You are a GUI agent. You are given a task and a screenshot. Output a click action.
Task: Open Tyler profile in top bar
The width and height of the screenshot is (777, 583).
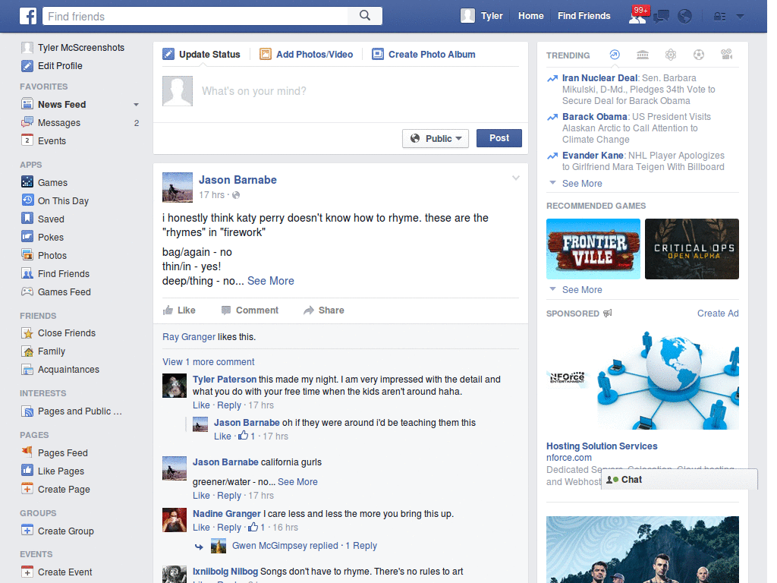[482, 16]
